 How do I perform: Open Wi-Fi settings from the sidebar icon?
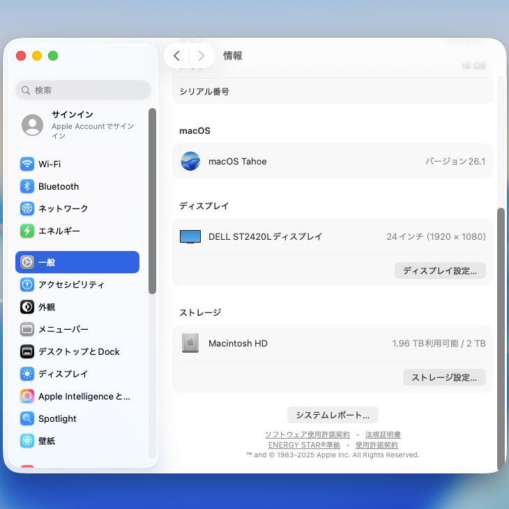pyautogui.click(x=27, y=165)
